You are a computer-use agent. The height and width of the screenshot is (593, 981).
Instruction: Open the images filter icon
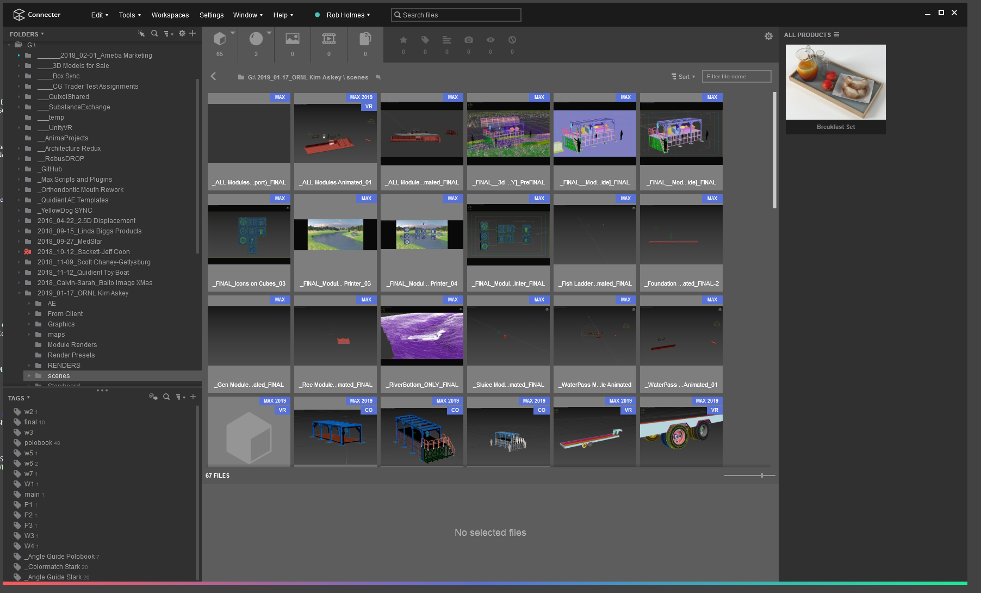[293, 39]
